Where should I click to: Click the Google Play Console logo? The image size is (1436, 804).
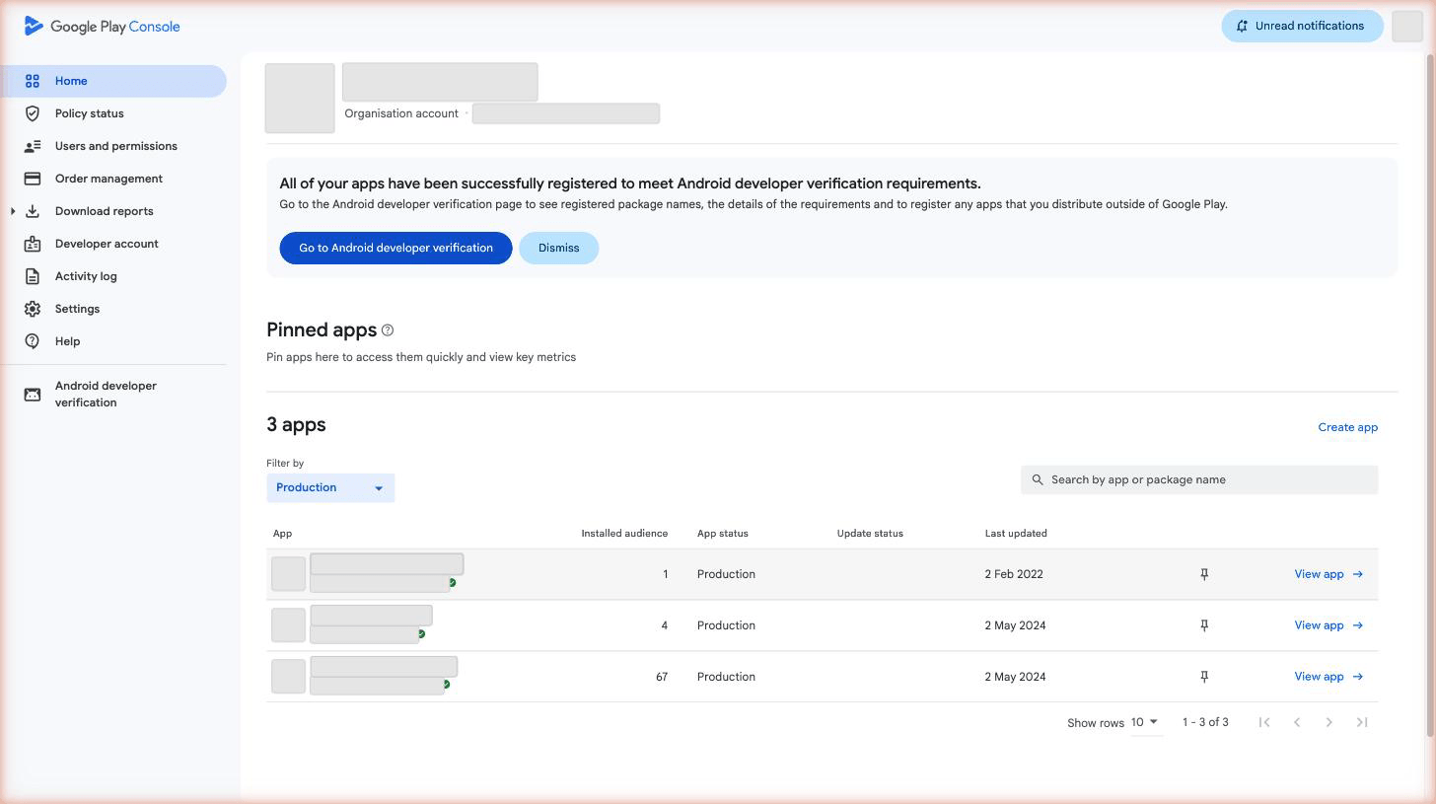click(x=102, y=26)
